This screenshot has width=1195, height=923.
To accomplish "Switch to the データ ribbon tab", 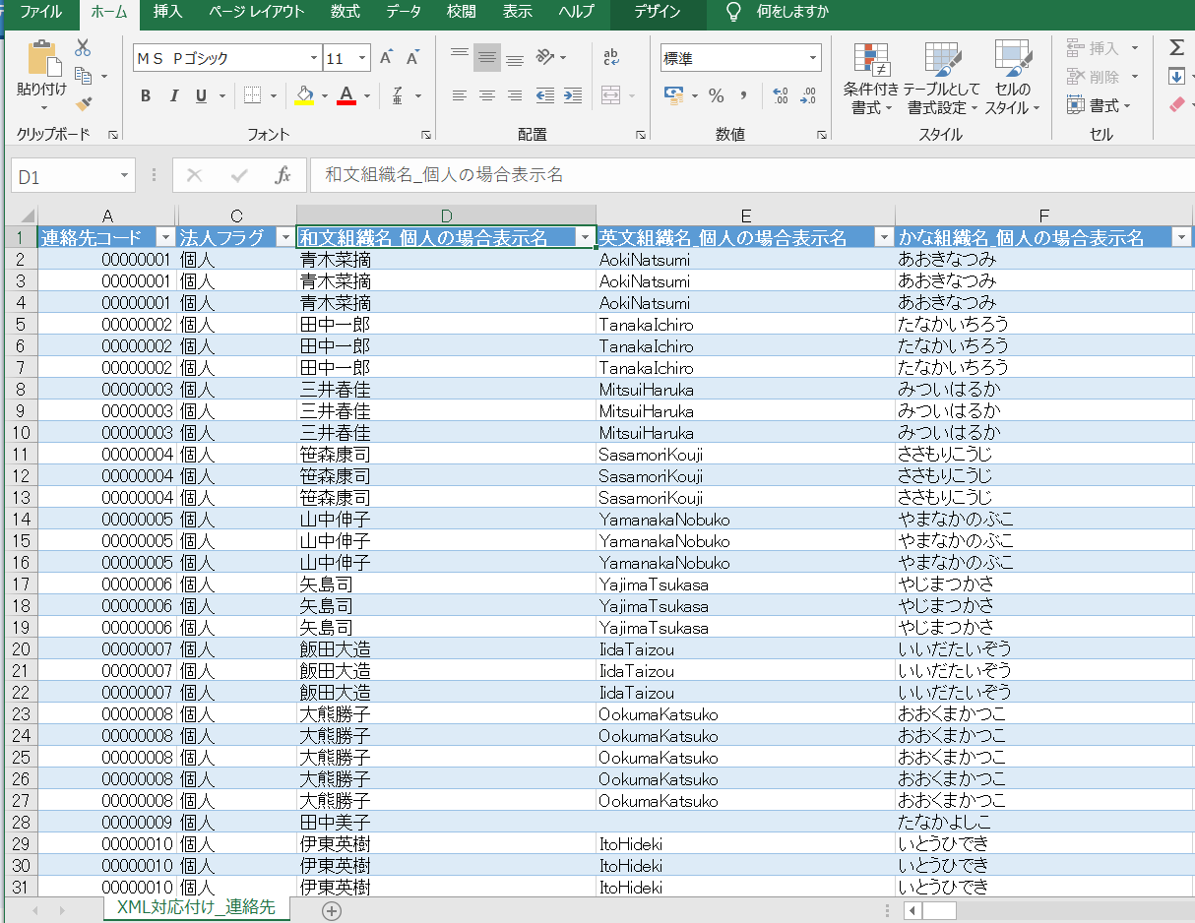I will tap(404, 12).
